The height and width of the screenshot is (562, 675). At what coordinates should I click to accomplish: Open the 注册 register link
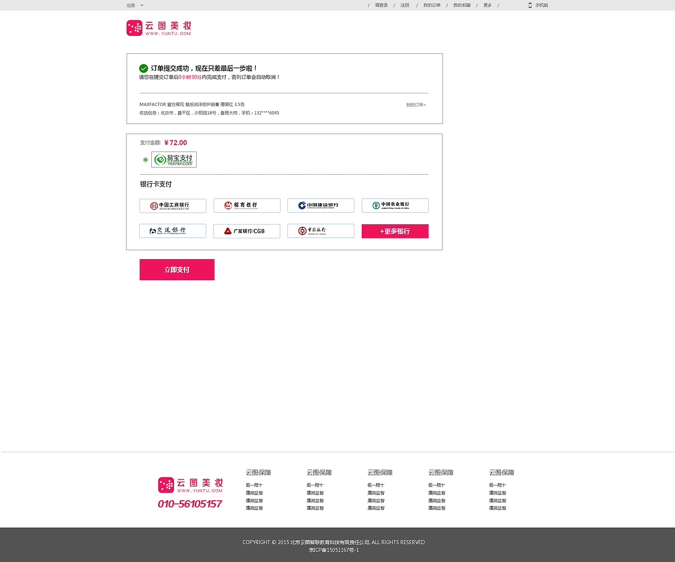[404, 5]
